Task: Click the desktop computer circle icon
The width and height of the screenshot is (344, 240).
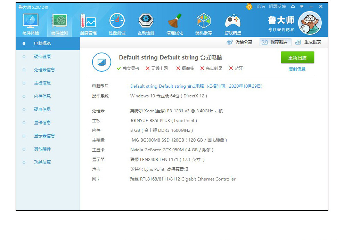Action: pos(101,62)
